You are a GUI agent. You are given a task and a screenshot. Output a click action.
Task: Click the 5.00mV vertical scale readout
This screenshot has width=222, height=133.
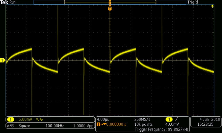click(25, 119)
